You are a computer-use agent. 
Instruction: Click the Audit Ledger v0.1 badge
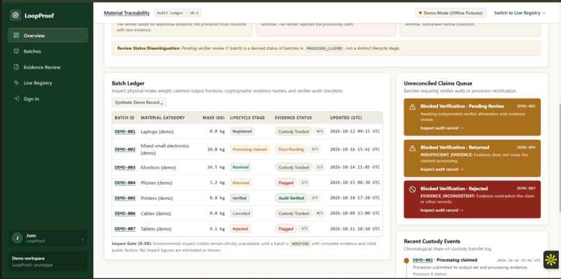tap(177, 13)
